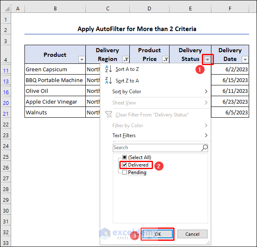Check the Pending checkbox

pos(125,172)
